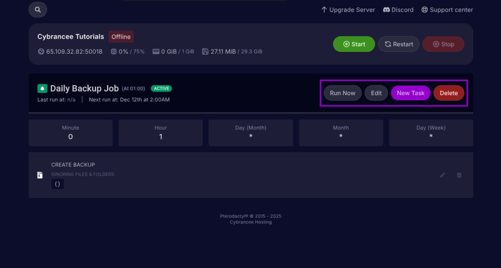Delete the Daily Backup Job schedule
The image size is (501, 268).
449,93
